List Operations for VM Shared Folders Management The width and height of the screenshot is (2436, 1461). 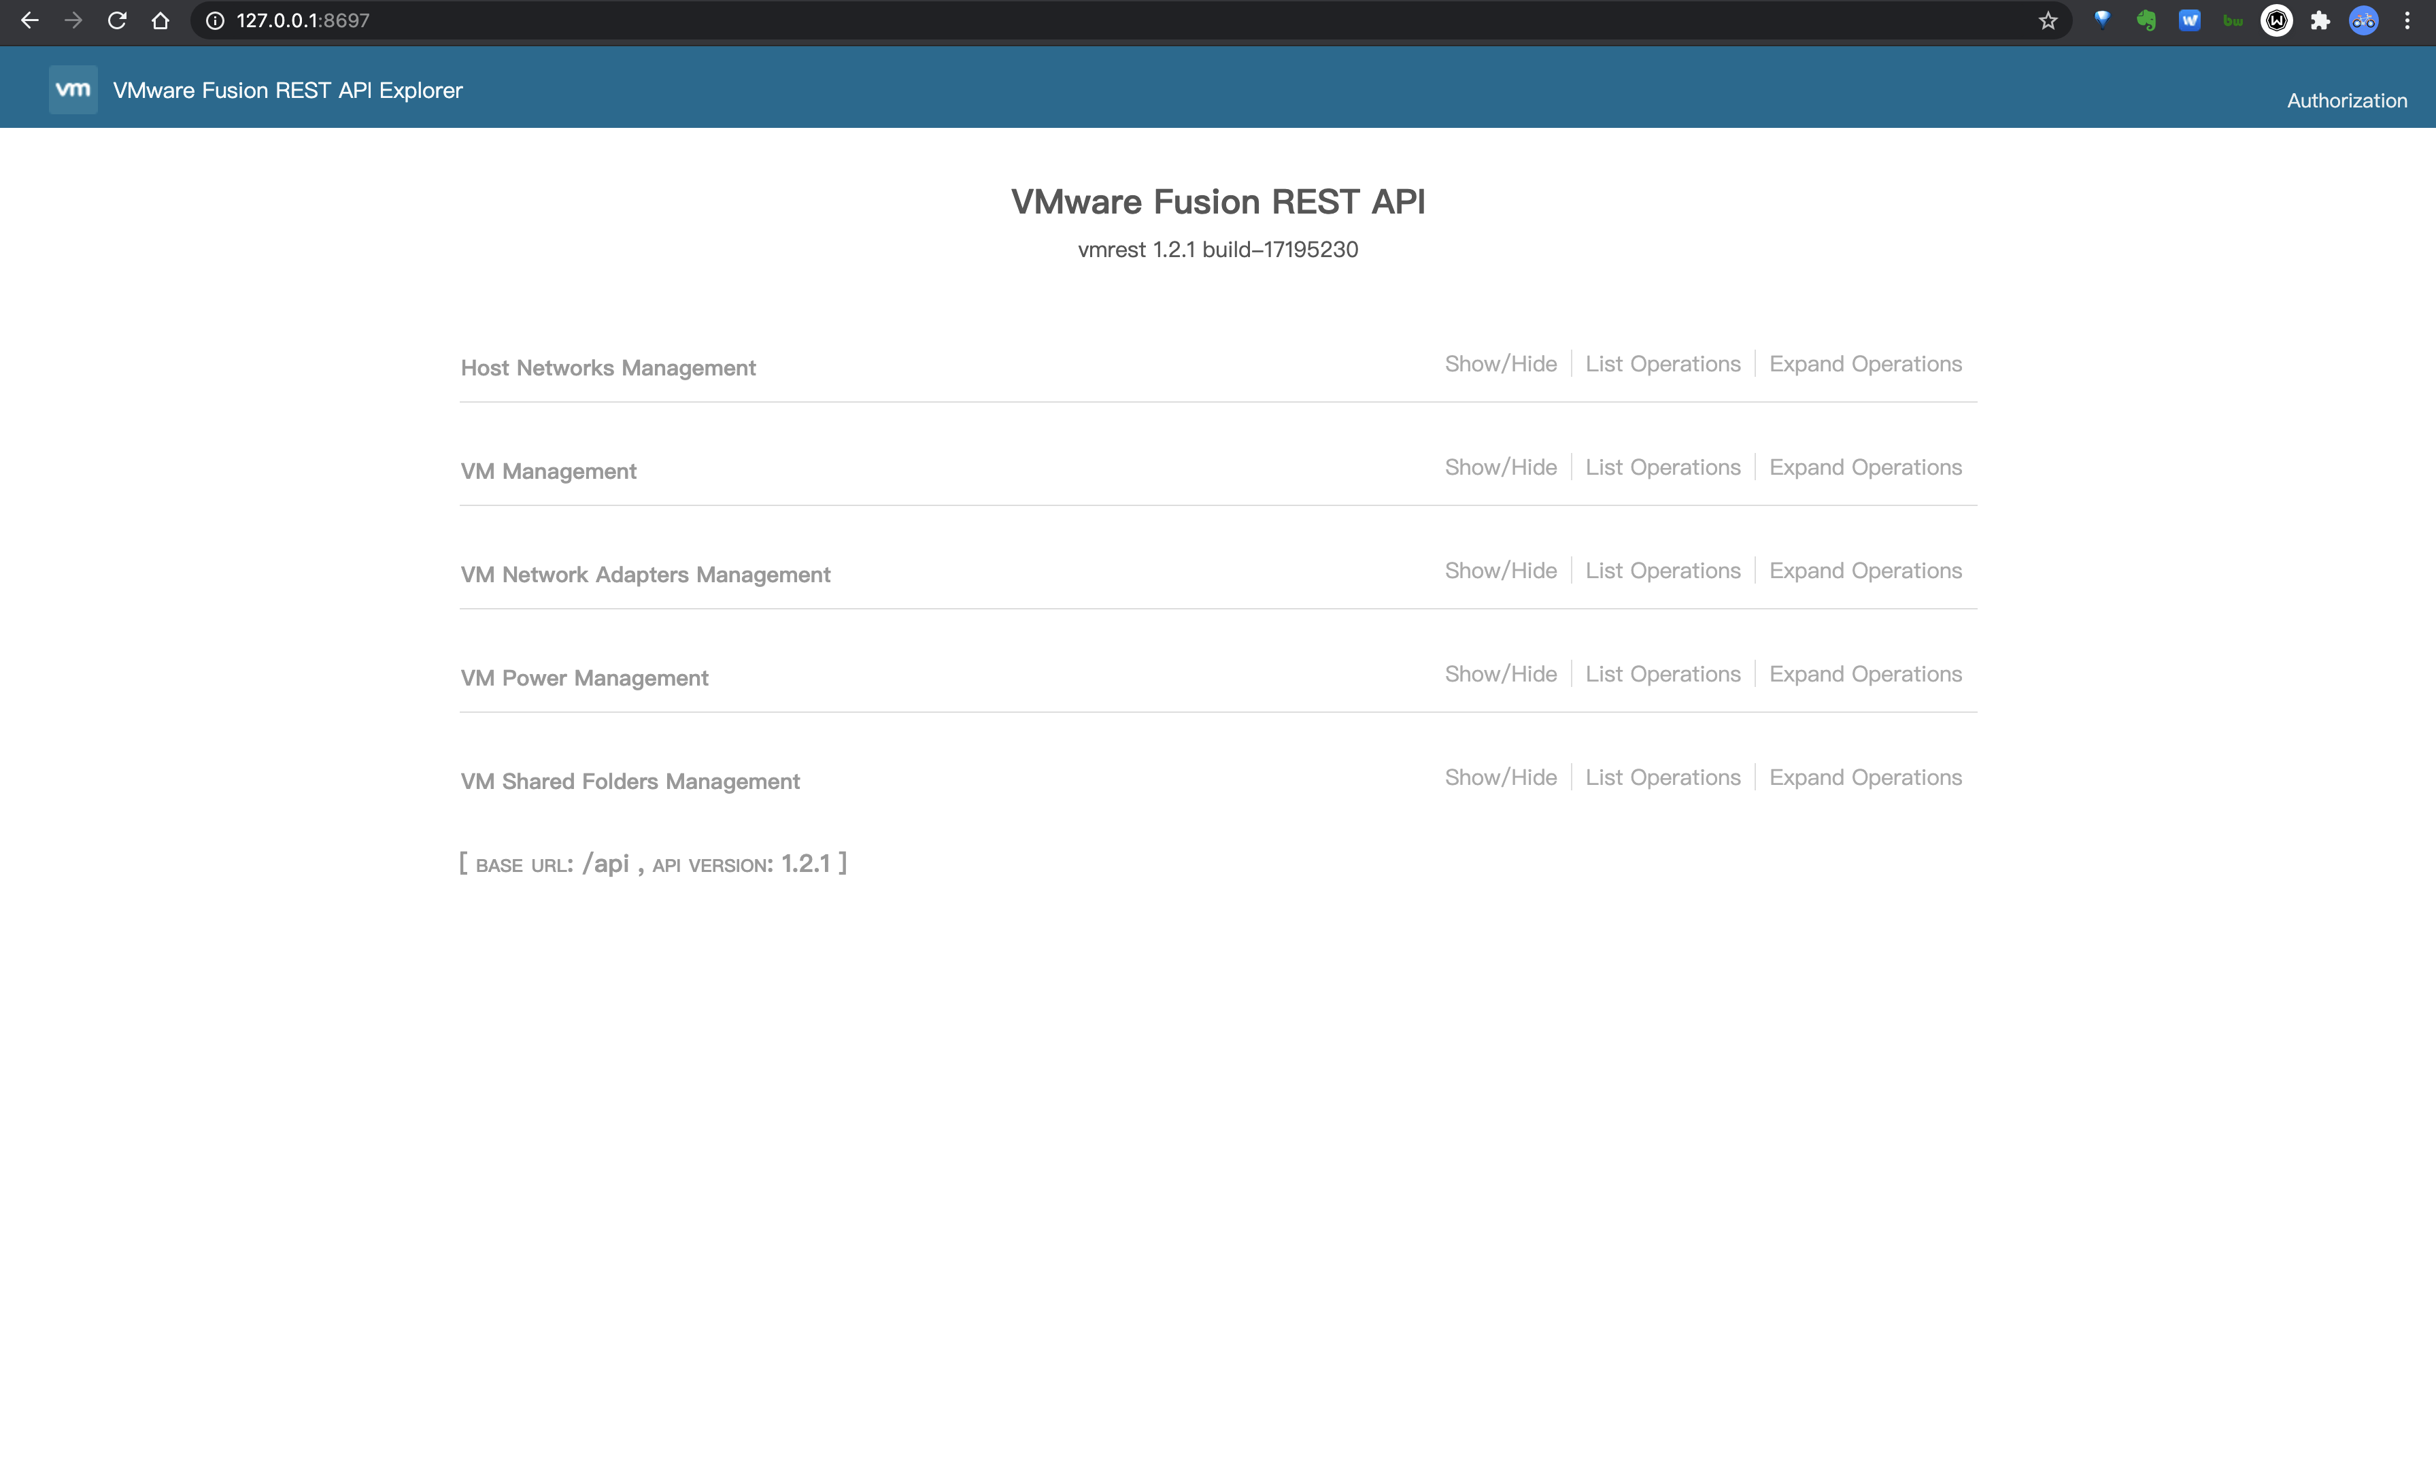(1662, 777)
